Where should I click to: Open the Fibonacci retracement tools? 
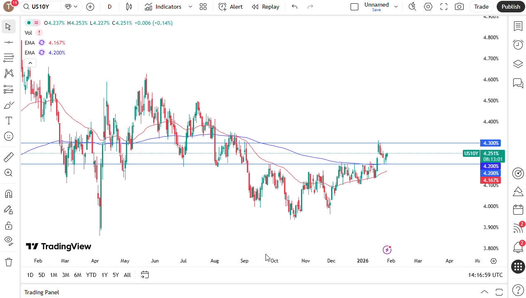click(x=8, y=58)
